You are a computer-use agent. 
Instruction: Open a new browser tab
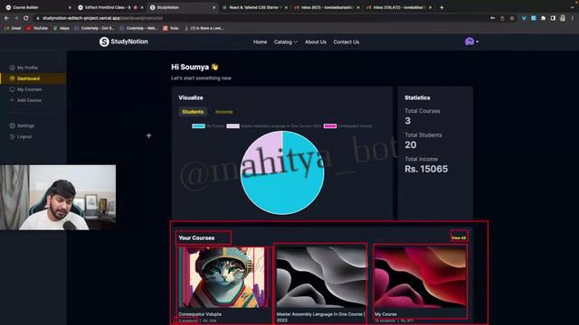pos(441,7)
